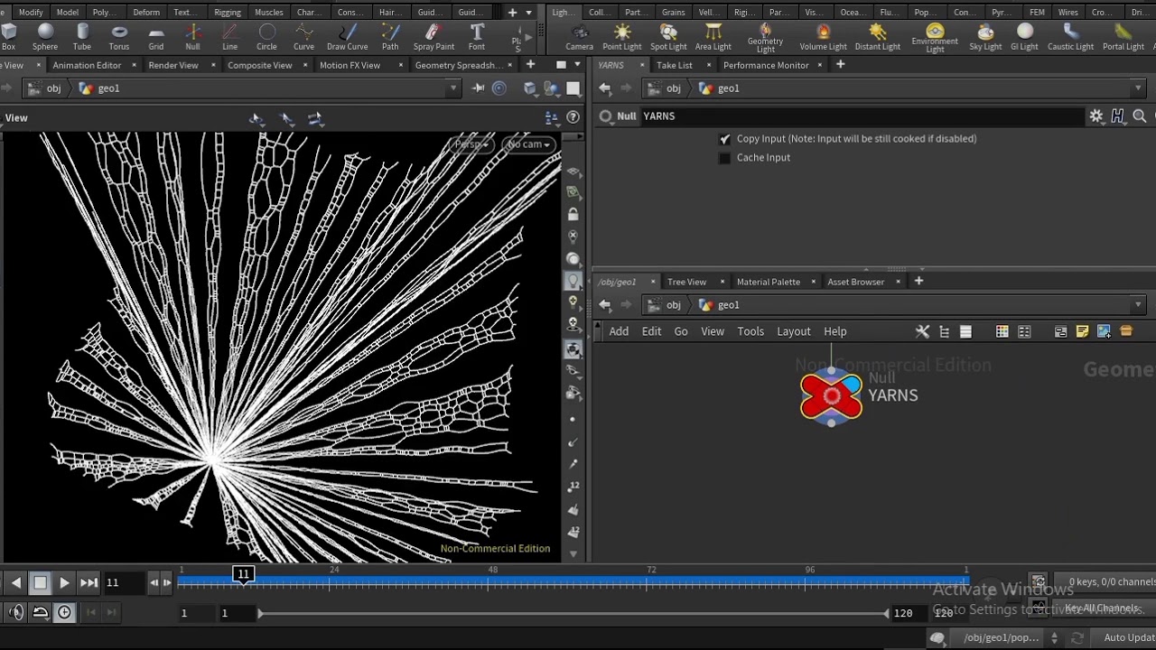Click the obj path button in network editor
The image size is (1156, 650).
coord(666,305)
